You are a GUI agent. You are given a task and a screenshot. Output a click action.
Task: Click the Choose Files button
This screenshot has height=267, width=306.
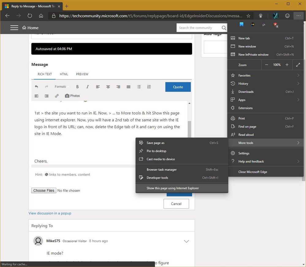[x=44, y=191]
